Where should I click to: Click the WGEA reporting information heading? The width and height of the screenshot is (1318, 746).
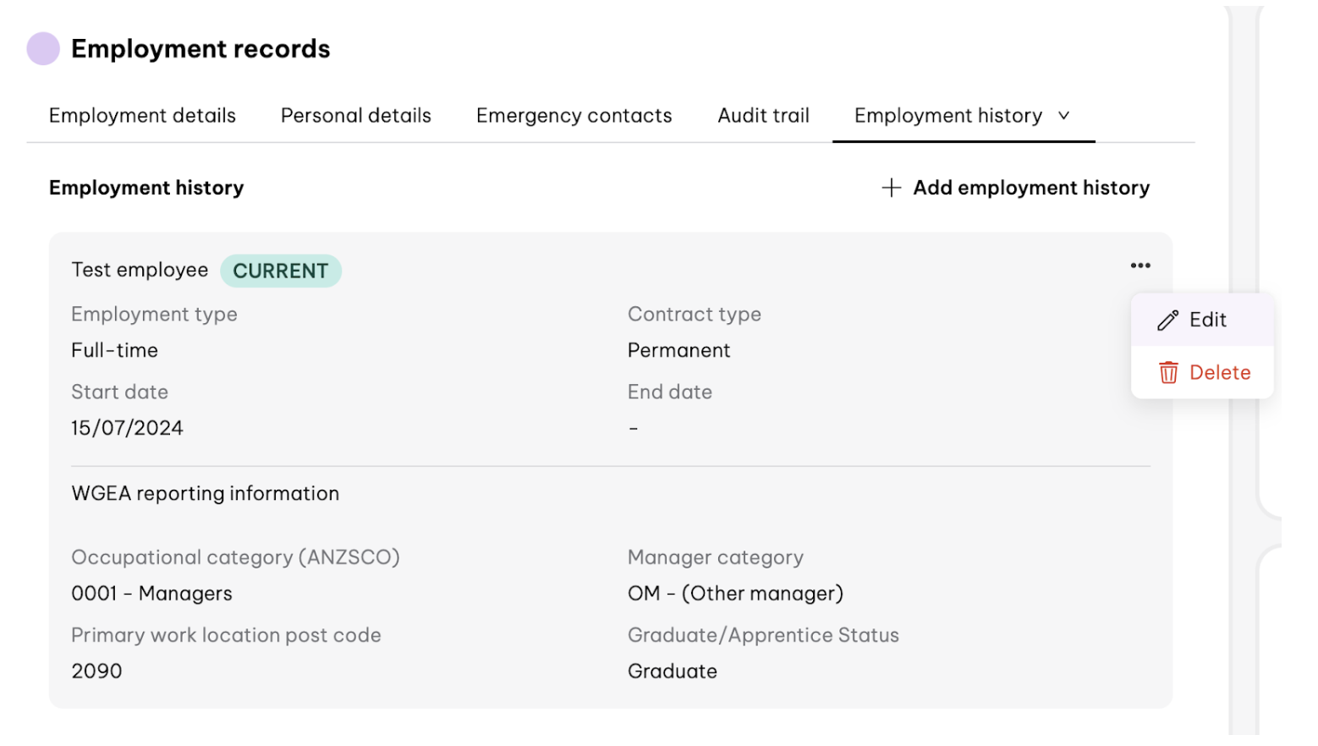[x=205, y=494]
